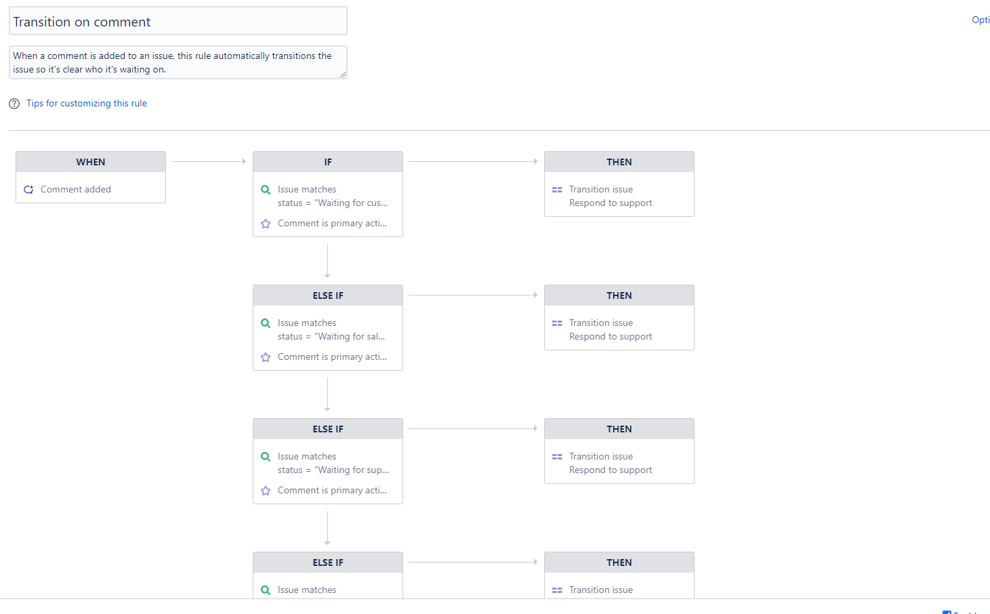Open the Options link at top right
Screen dimensions: 990x614
pyautogui.click(x=981, y=20)
